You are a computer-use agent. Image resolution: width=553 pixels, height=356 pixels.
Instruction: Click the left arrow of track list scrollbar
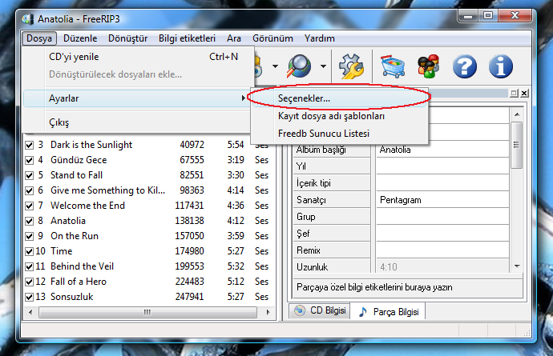(30, 312)
